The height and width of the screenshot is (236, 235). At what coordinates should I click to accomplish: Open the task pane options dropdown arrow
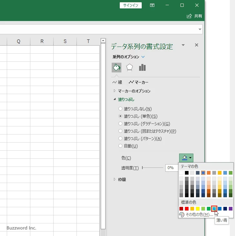(183, 45)
